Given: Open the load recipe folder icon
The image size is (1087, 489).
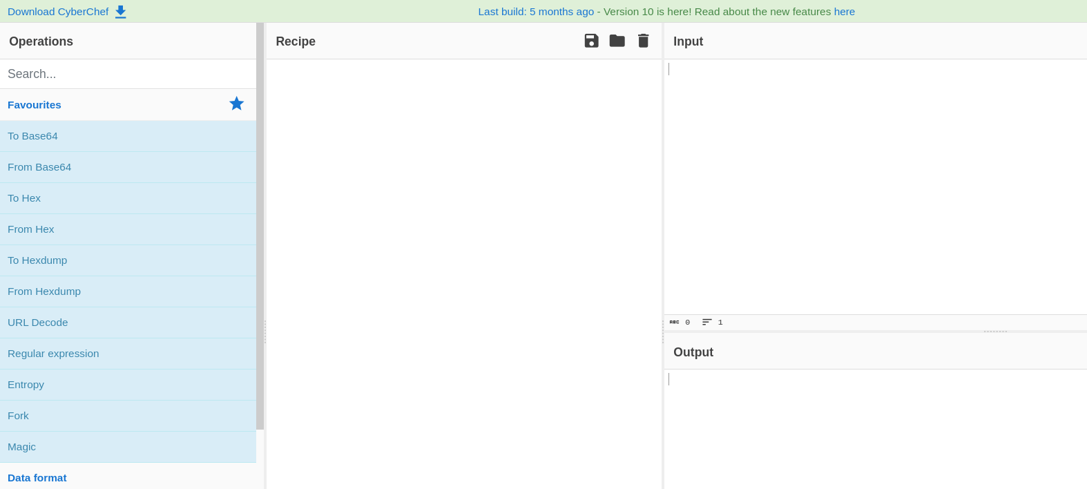Looking at the screenshot, I should [617, 41].
